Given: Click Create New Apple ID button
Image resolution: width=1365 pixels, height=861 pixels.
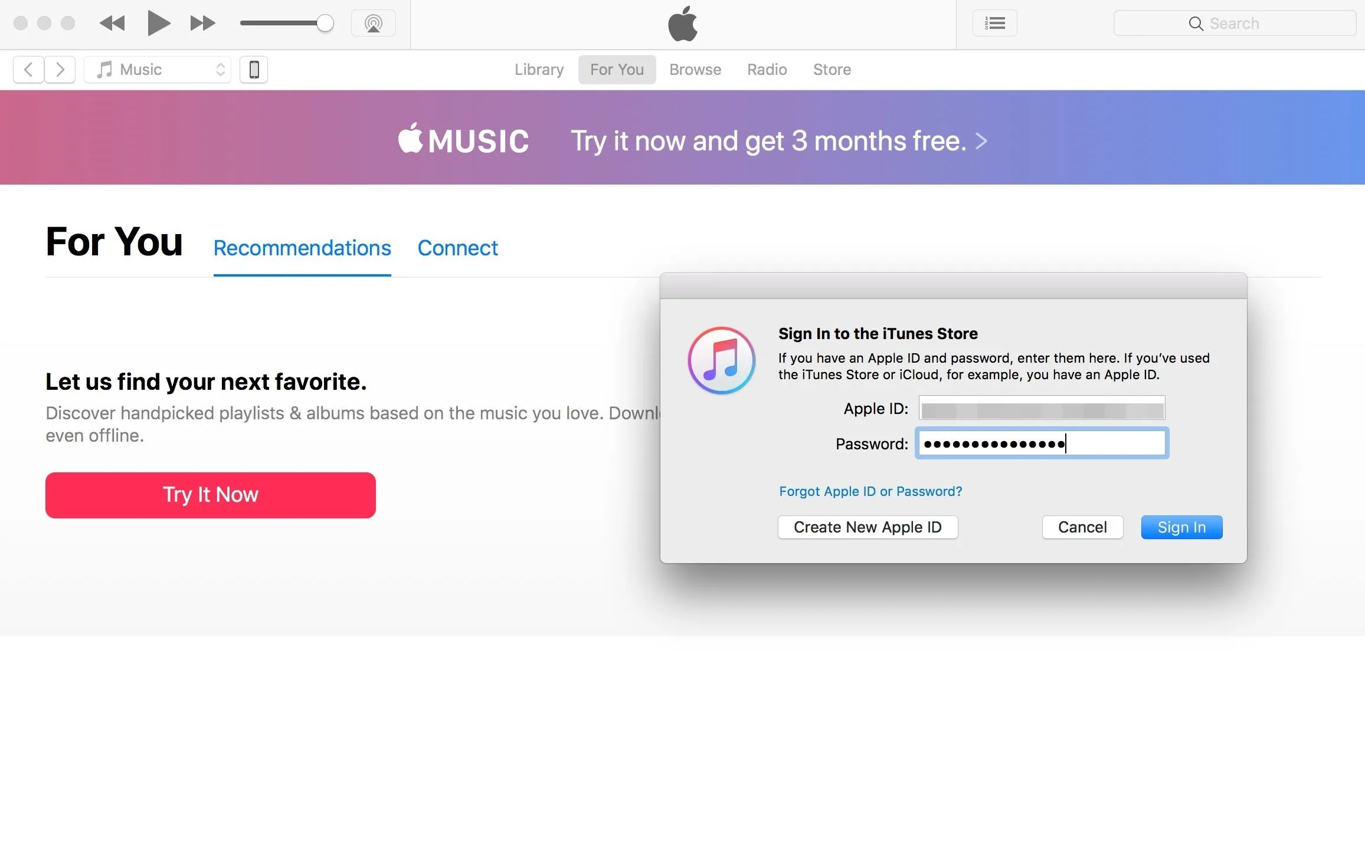Looking at the screenshot, I should tap(868, 527).
